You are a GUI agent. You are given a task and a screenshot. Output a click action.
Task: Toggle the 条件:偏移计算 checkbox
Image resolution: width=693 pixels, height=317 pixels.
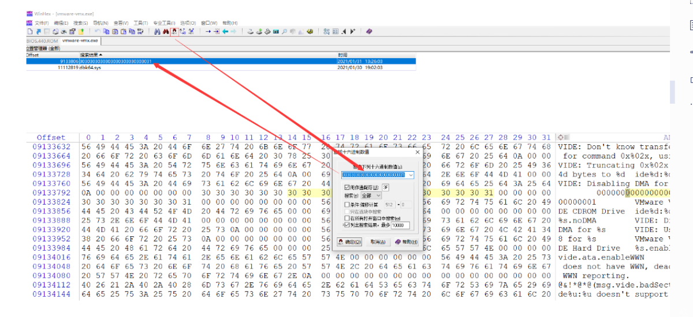tap(346, 205)
